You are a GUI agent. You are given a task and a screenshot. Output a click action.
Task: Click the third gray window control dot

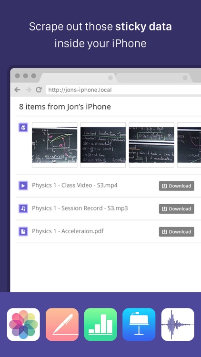tap(33, 76)
